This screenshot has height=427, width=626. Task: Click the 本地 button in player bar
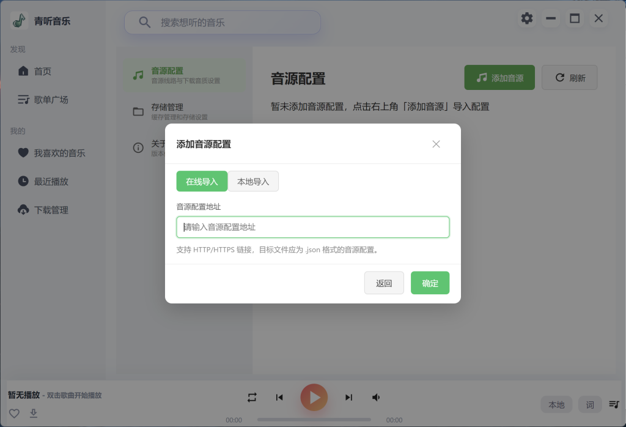click(x=556, y=404)
